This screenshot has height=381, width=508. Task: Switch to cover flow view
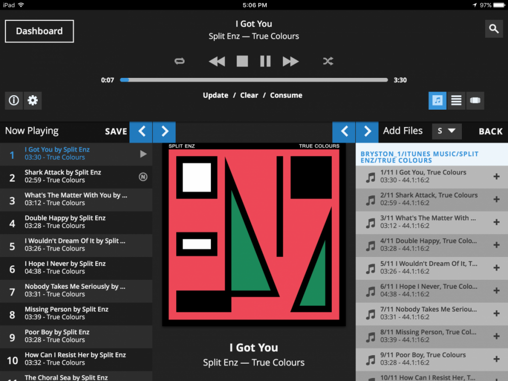coord(475,100)
